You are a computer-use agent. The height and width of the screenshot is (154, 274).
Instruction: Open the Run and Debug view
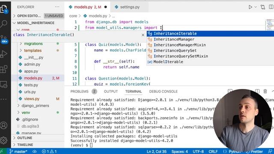pos(4,54)
